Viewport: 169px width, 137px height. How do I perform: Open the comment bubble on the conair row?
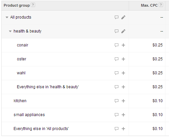coord(116,45)
